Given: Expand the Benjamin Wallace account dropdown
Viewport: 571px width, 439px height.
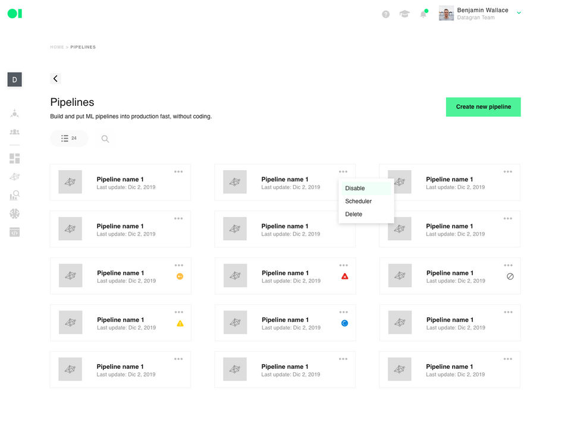Looking at the screenshot, I should pos(519,12).
